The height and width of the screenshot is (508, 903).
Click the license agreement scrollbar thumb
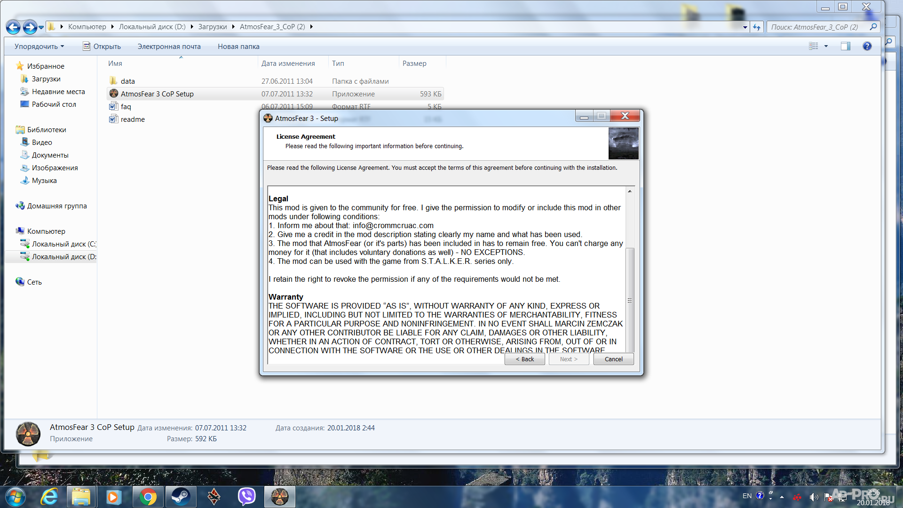click(630, 300)
